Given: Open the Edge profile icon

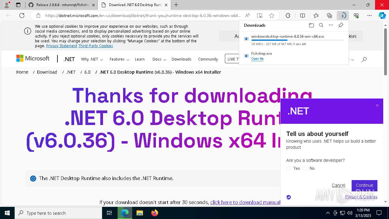Looking at the screenshot, I should (x=7, y=5).
